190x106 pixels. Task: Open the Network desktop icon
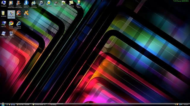[4, 24]
